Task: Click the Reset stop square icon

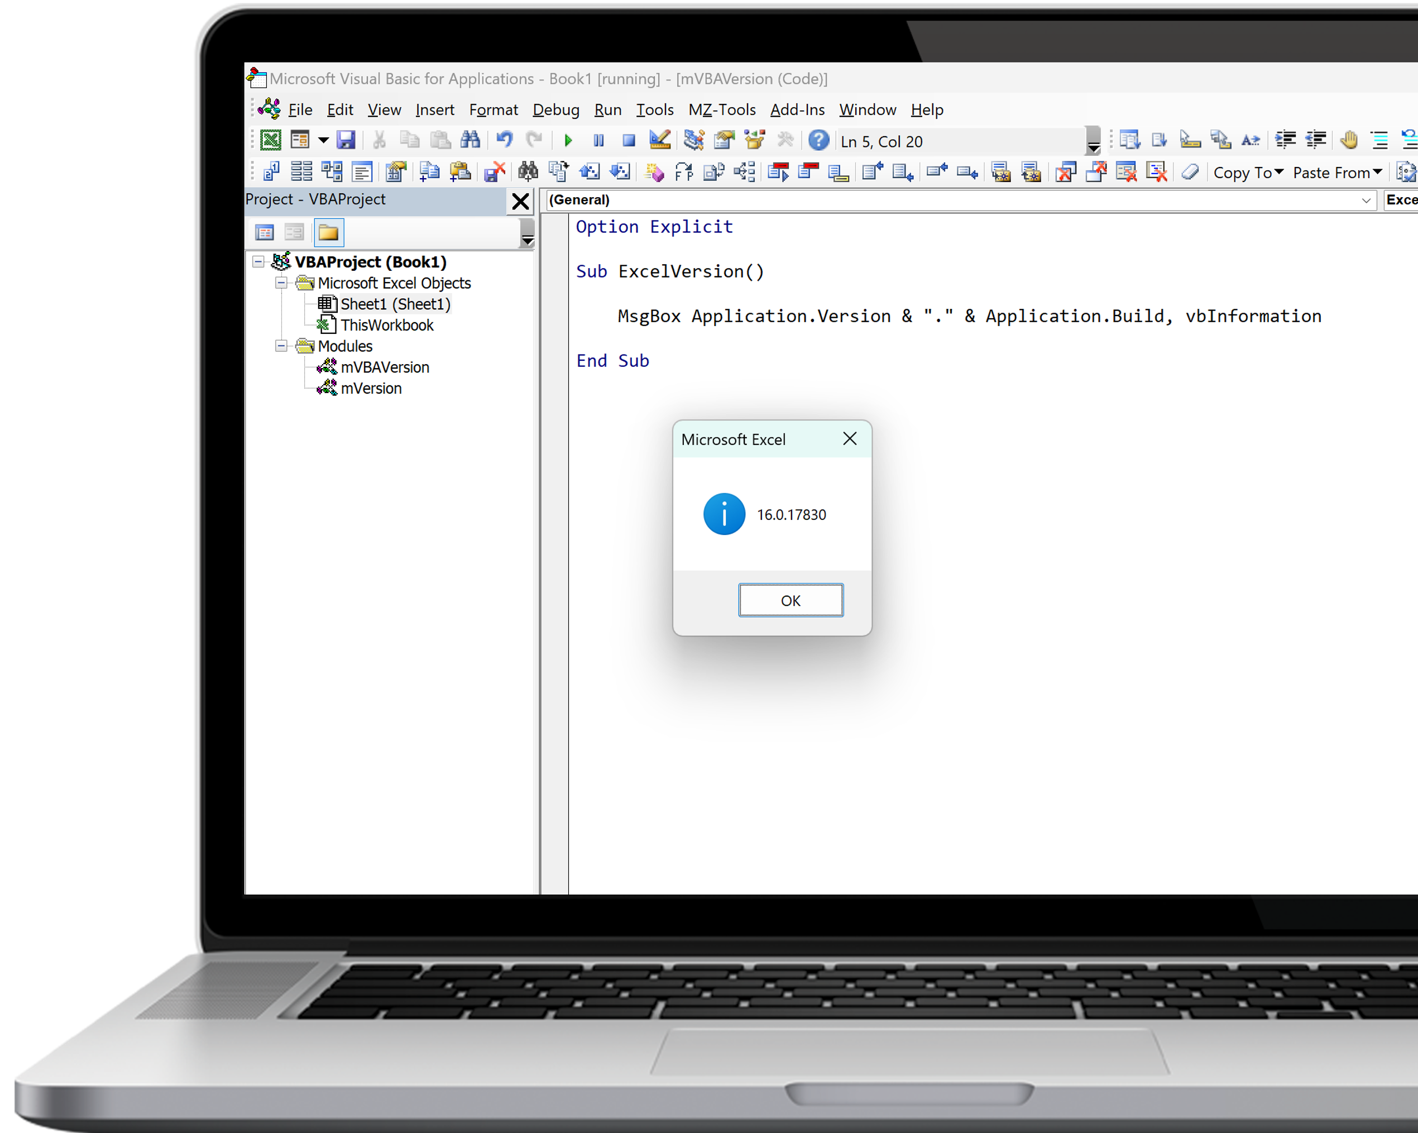Action: coord(629,141)
